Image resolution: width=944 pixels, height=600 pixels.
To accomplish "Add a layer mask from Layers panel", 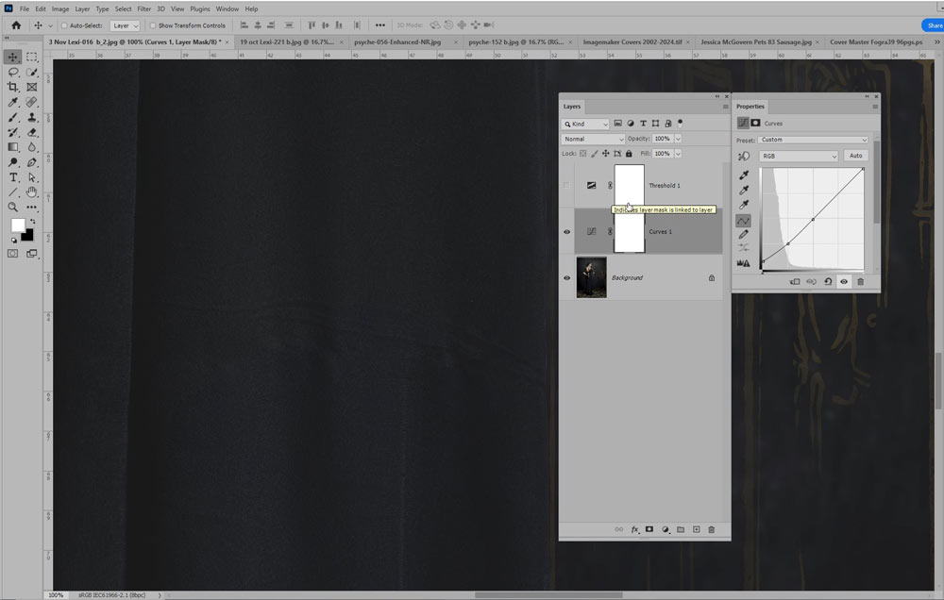I will [x=649, y=529].
